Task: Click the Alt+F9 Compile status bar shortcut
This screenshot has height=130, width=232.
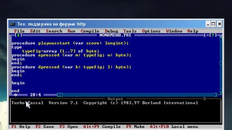Action: 102,127
